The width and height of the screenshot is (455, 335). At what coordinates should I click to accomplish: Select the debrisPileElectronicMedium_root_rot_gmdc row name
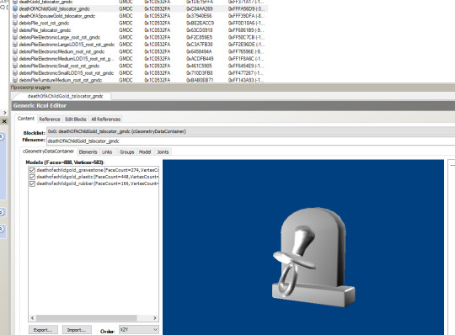pos(62,51)
